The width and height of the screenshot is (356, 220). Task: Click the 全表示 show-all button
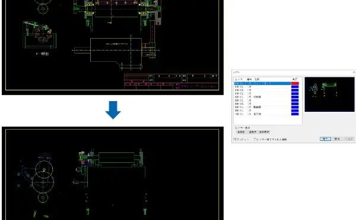click(x=253, y=132)
